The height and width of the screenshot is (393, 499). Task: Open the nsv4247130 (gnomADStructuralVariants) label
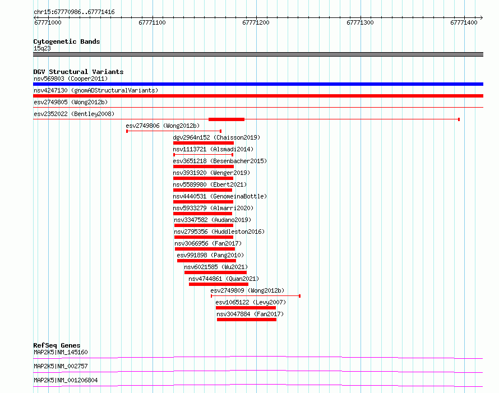[96, 90]
